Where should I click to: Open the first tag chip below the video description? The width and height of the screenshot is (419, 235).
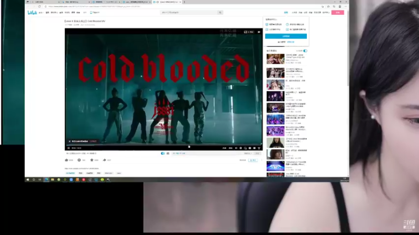click(71, 173)
